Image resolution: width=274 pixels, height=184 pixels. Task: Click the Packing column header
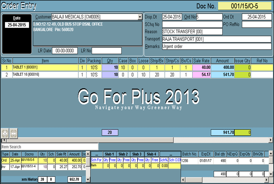94,61
